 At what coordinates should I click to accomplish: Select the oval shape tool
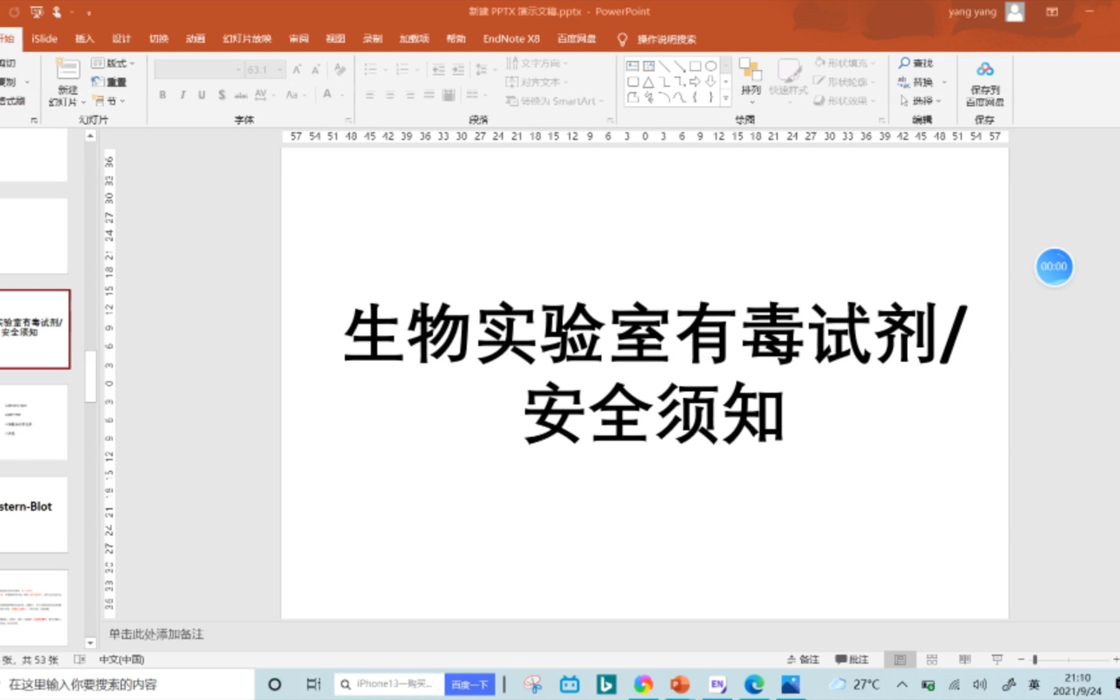pyautogui.click(x=710, y=65)
